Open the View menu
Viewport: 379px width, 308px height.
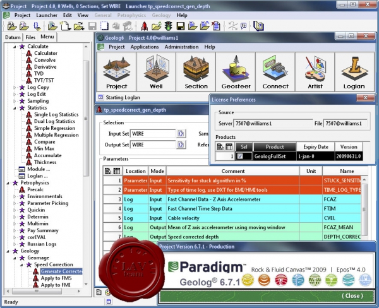(x=83, y=15)
